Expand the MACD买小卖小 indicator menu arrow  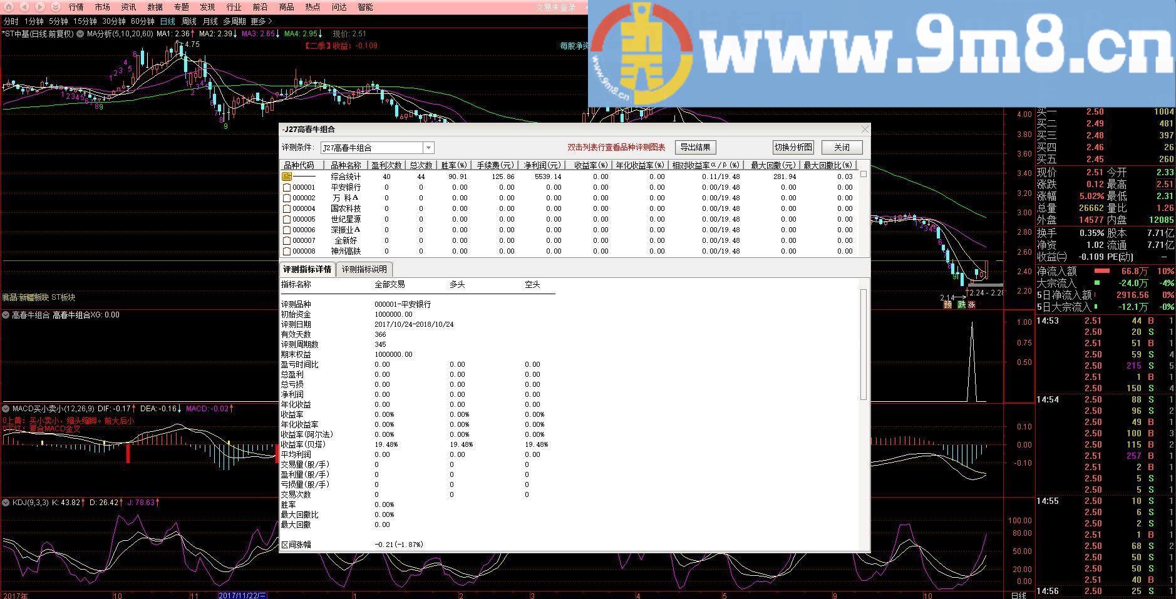(6, 409)
